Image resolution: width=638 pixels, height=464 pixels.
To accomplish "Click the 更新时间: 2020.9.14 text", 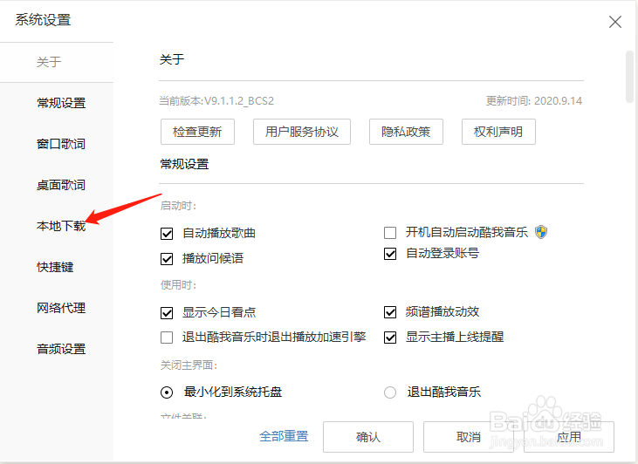I will [534, 101].
